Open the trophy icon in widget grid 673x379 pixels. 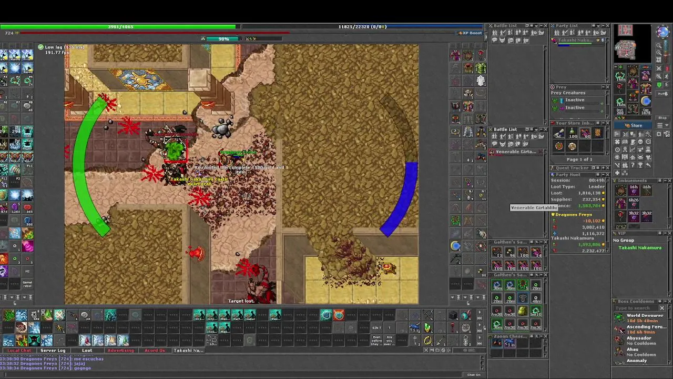point(640,165)
